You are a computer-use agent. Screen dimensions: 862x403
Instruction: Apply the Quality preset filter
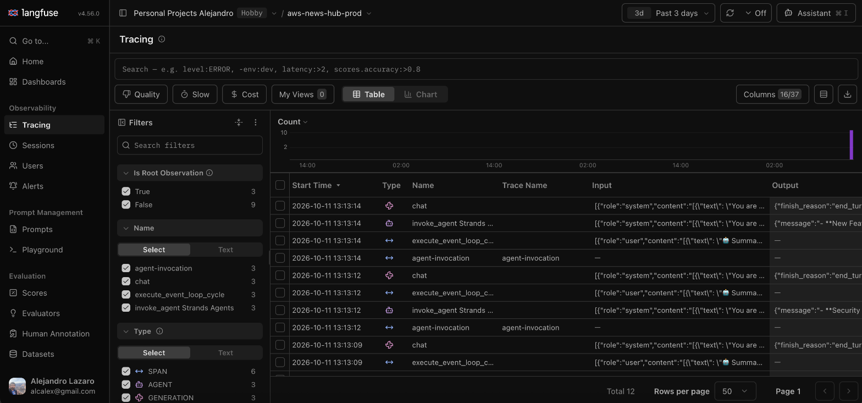pyautogui.click(x=141, y=94)
